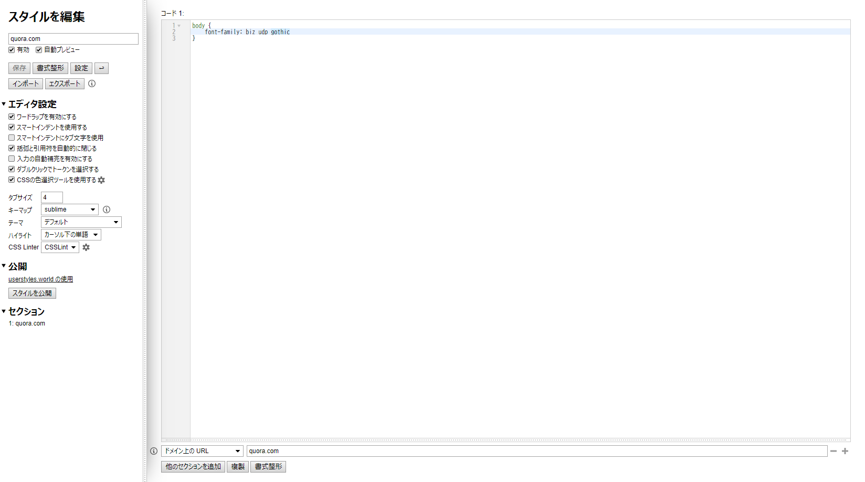Open the ハイライト dropdown
This screenshot has width=865, height=482.
[71, 235]
